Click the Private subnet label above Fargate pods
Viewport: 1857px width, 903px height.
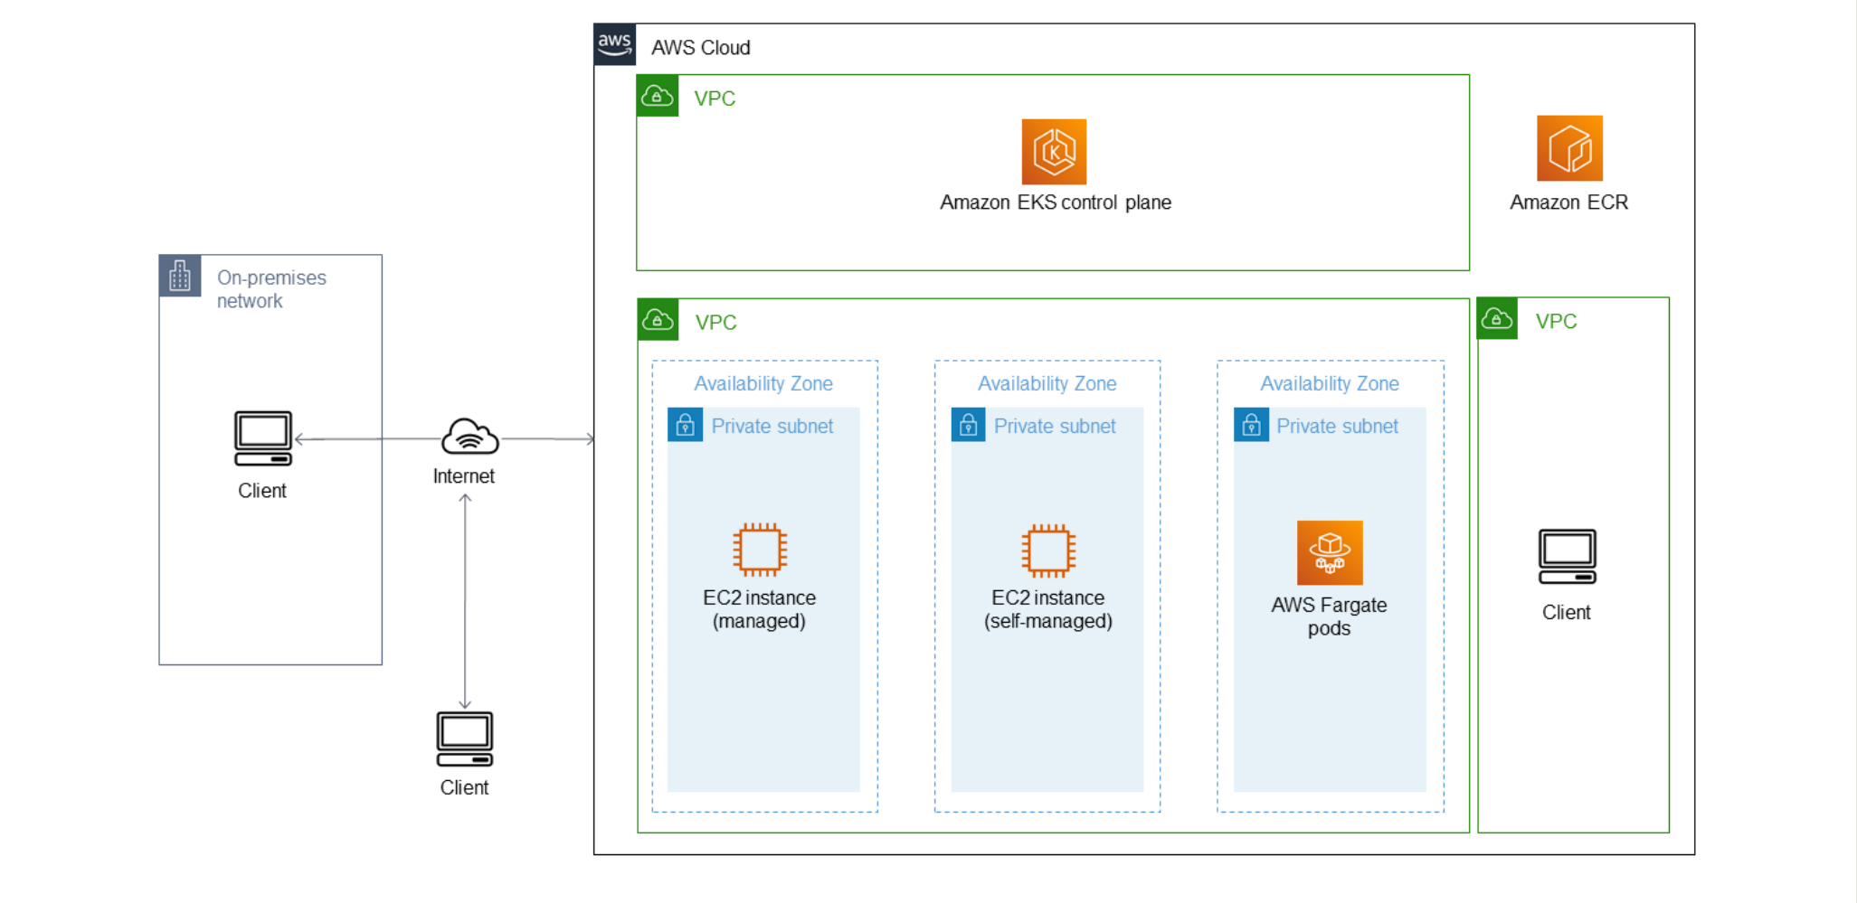tap(1337, 426)
